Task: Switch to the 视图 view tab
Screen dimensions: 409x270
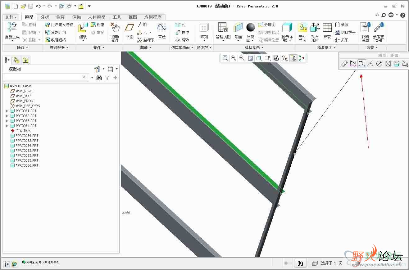Action: point(133,17)
